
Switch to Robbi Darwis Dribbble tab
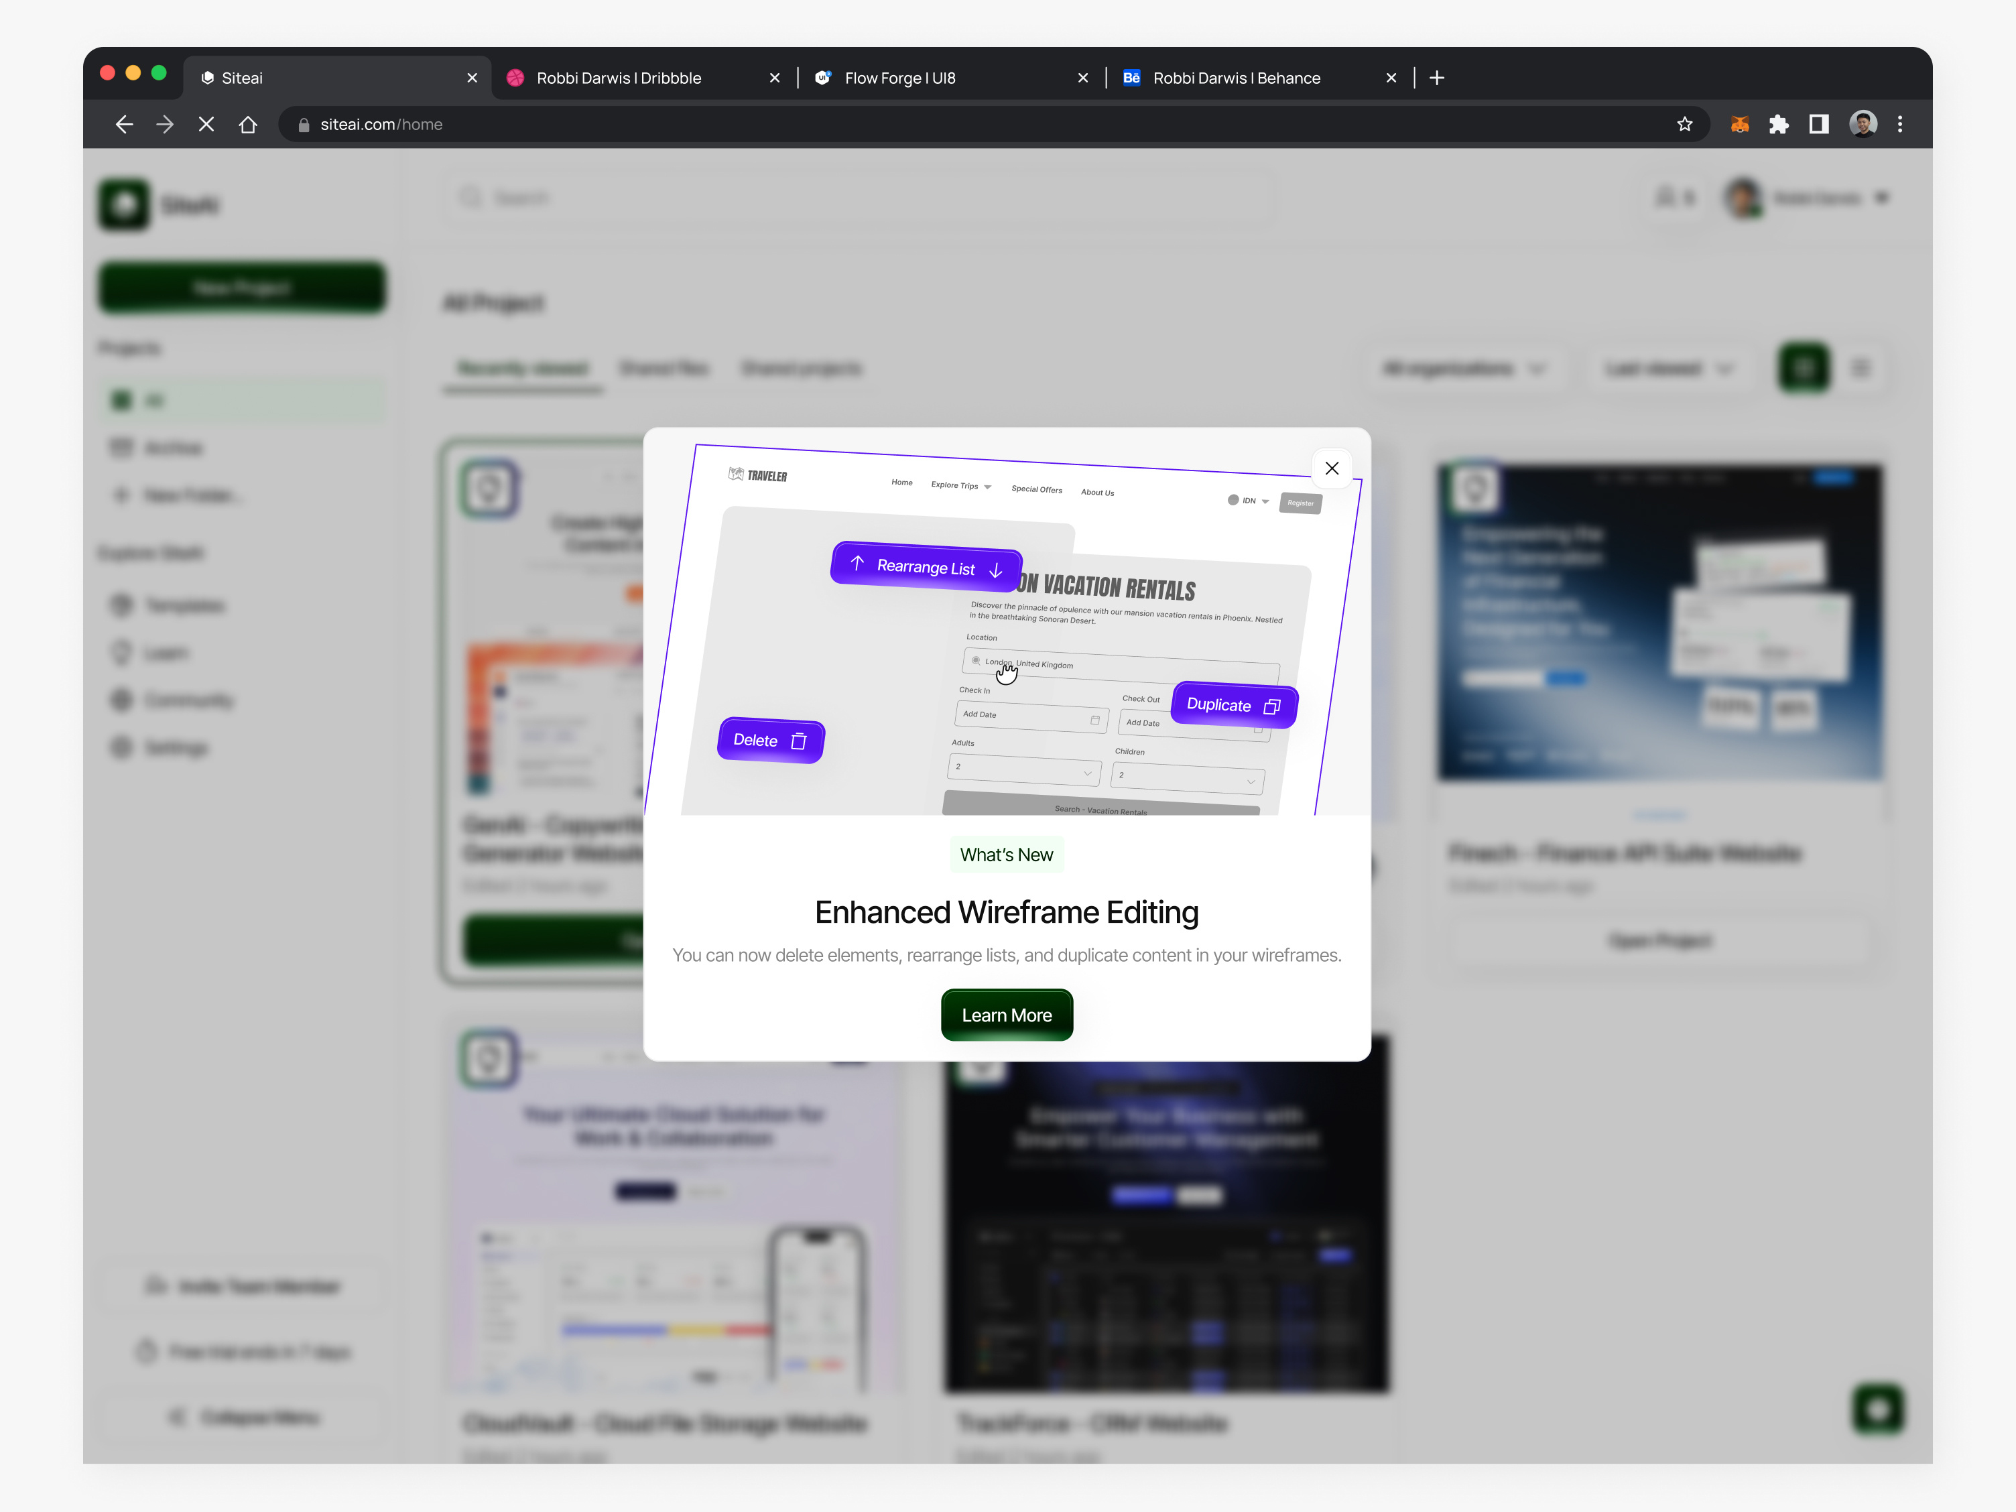(x=619, y=78)
